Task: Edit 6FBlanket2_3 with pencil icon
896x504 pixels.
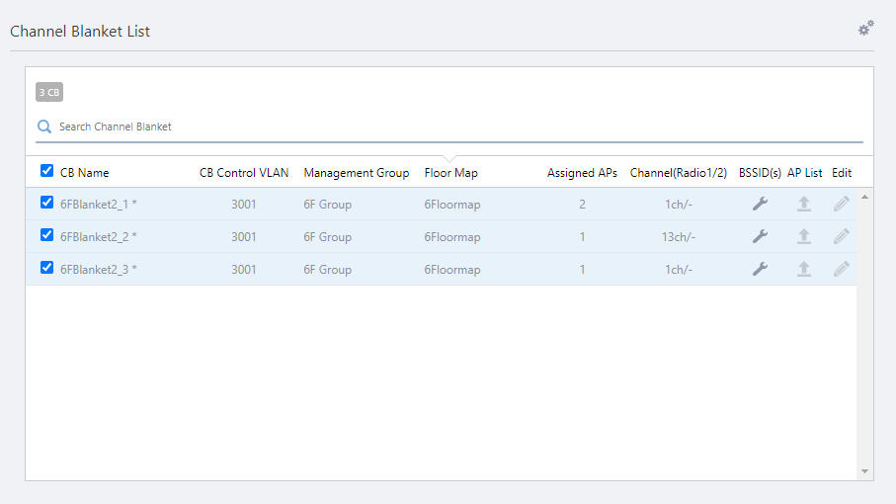Action: point(841,269)
